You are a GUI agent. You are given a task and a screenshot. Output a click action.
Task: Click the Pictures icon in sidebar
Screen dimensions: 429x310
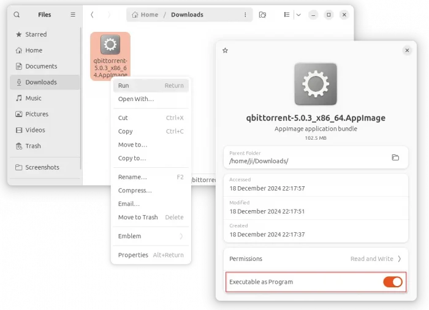pyautogui.click(x=18, y=114)
